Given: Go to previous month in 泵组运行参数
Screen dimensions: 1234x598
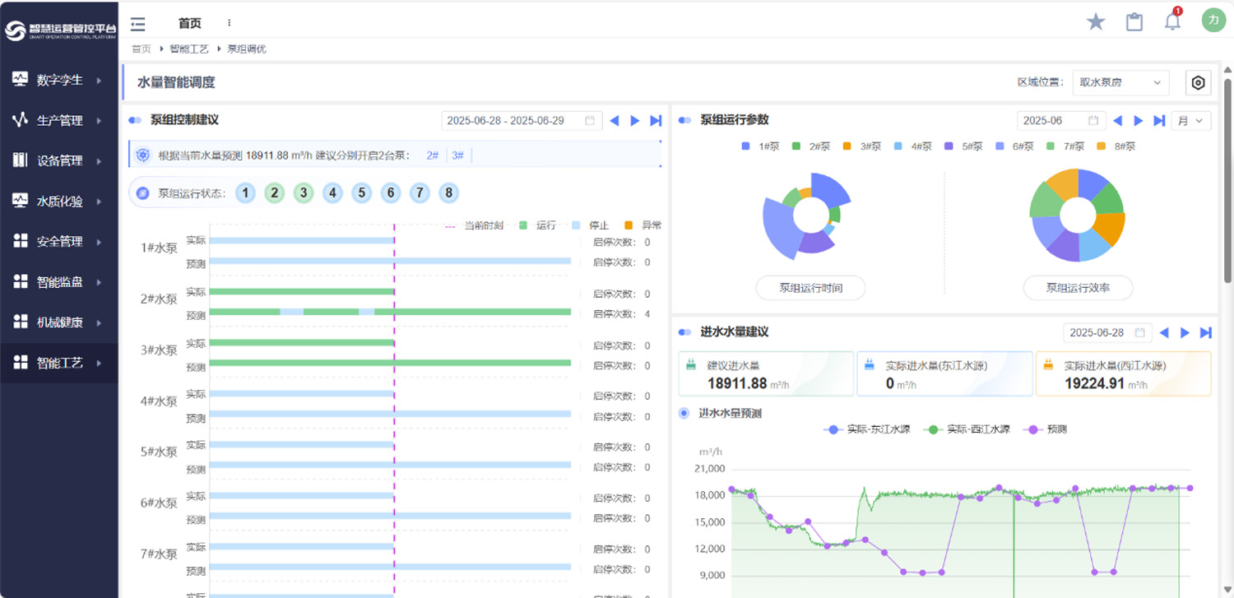Looking at the screenshot, I should click(1117, 121).
